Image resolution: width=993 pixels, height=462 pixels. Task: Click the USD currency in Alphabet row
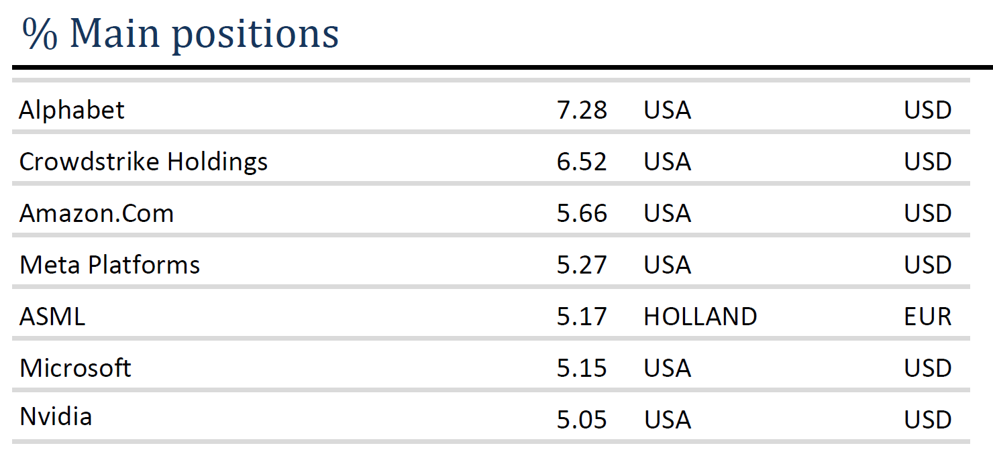[928, 110]
